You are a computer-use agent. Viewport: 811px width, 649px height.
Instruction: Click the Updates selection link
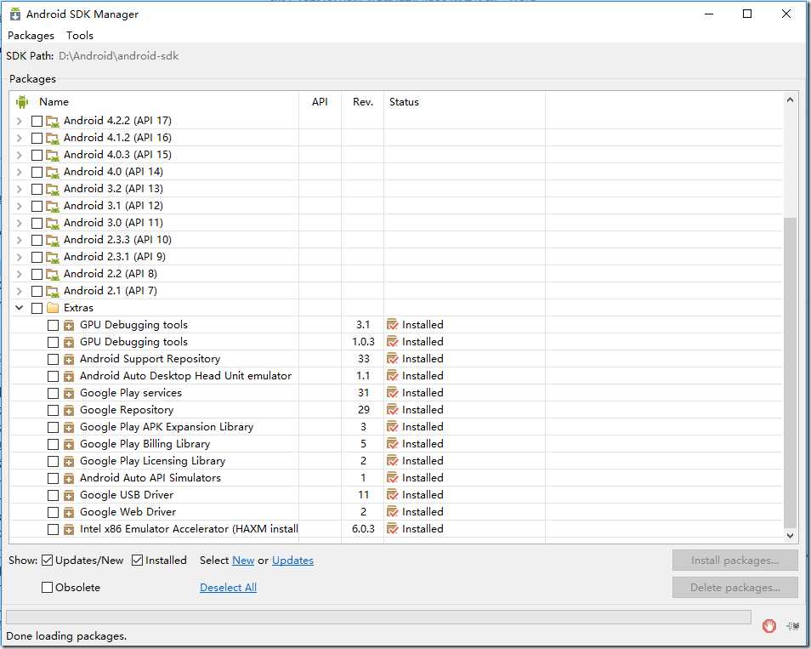coord(292,561)
